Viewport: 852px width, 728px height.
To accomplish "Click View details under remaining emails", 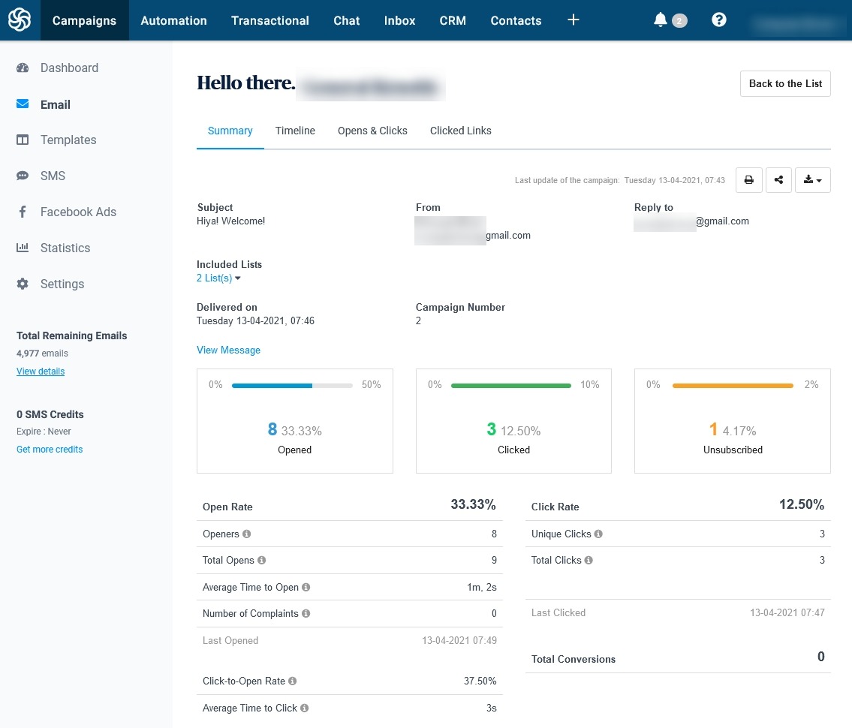I will [41, 372].
